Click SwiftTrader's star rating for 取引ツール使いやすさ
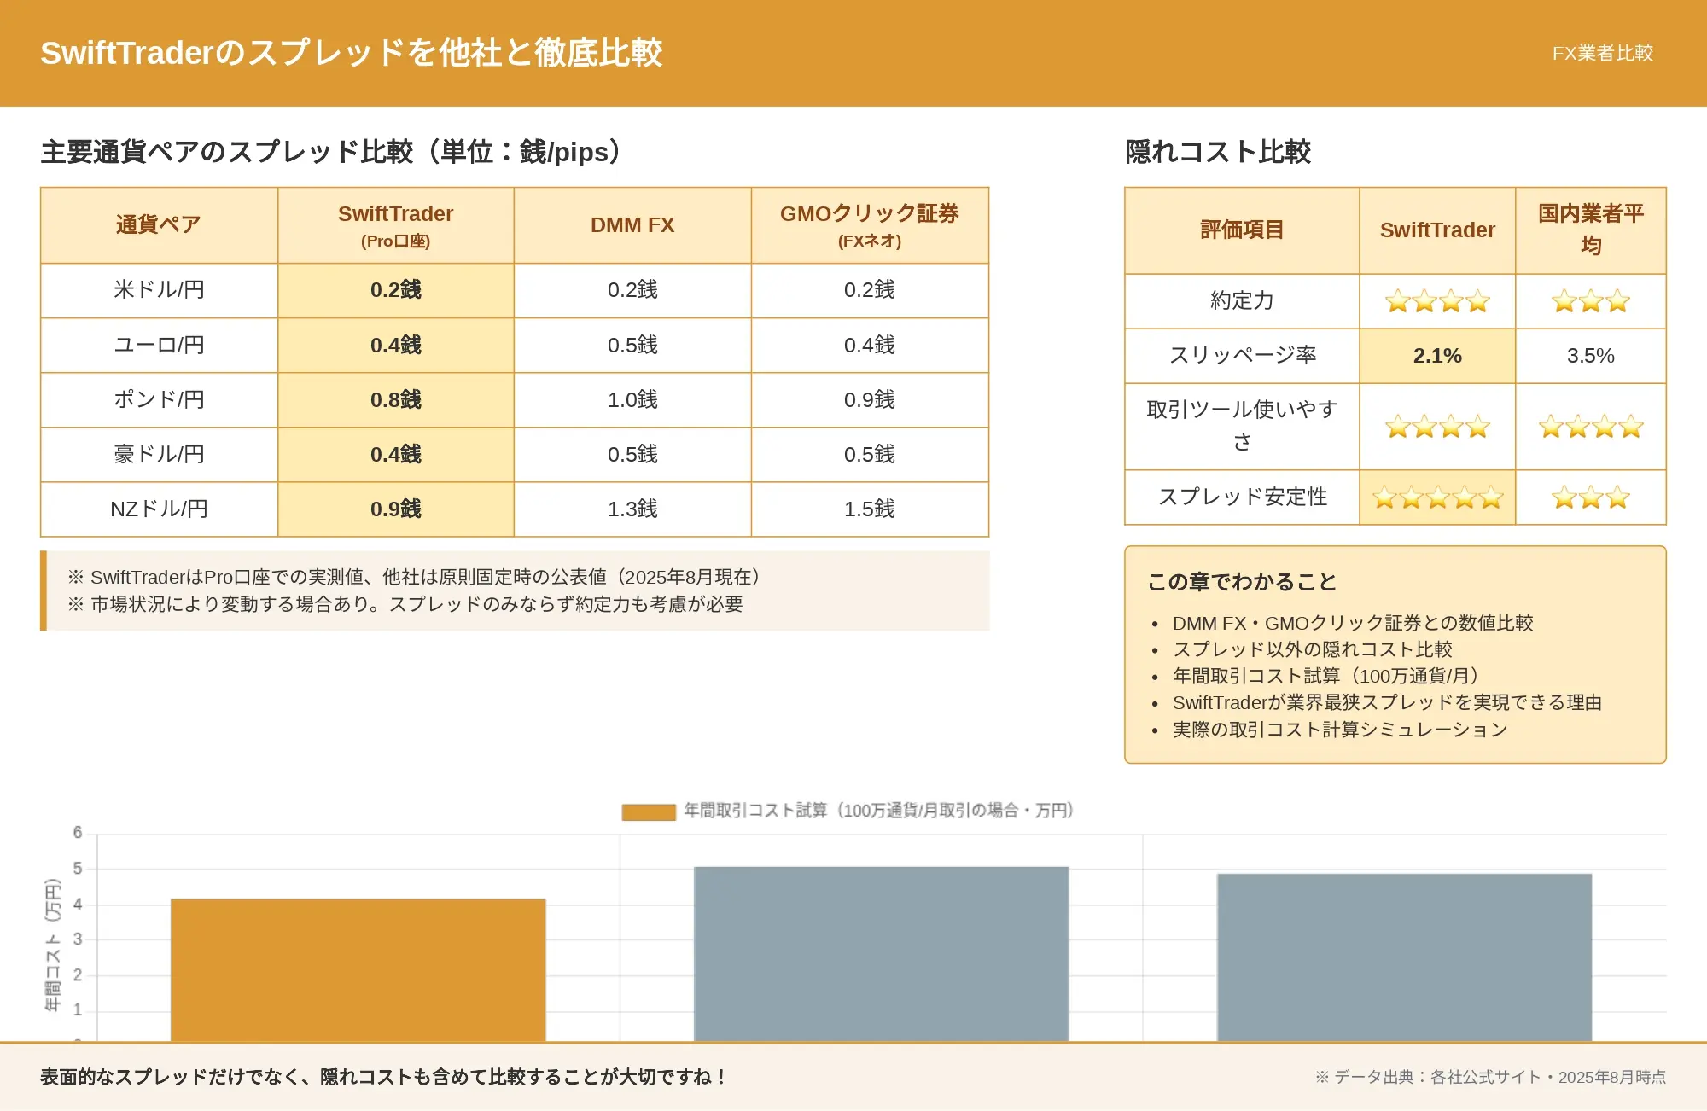 tap(1437, 427)
